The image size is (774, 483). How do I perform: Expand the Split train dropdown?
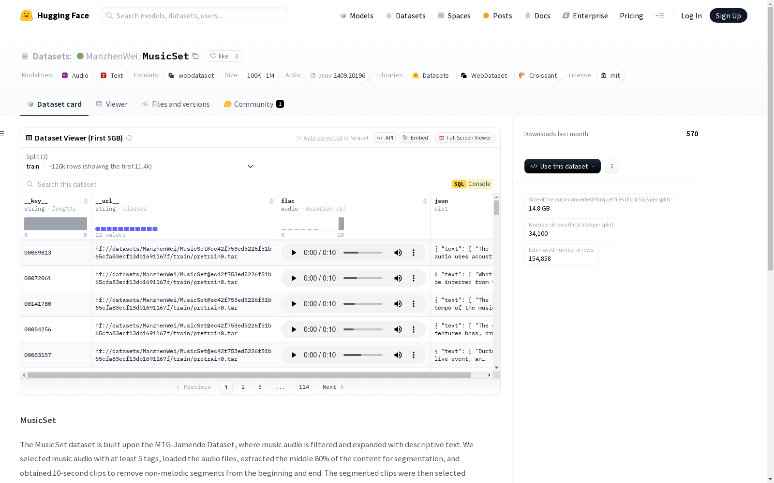(x=140, y=161)
